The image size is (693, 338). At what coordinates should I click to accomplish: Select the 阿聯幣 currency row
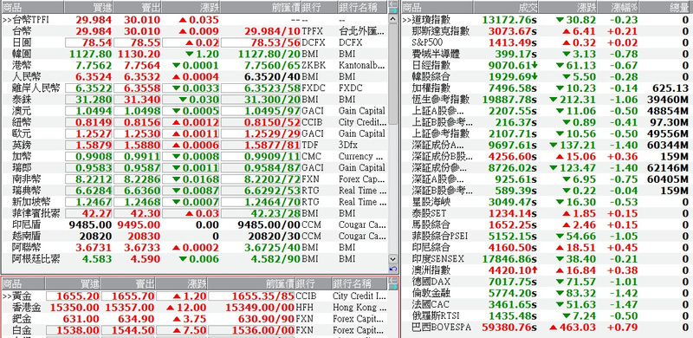[x=194, y=247]
